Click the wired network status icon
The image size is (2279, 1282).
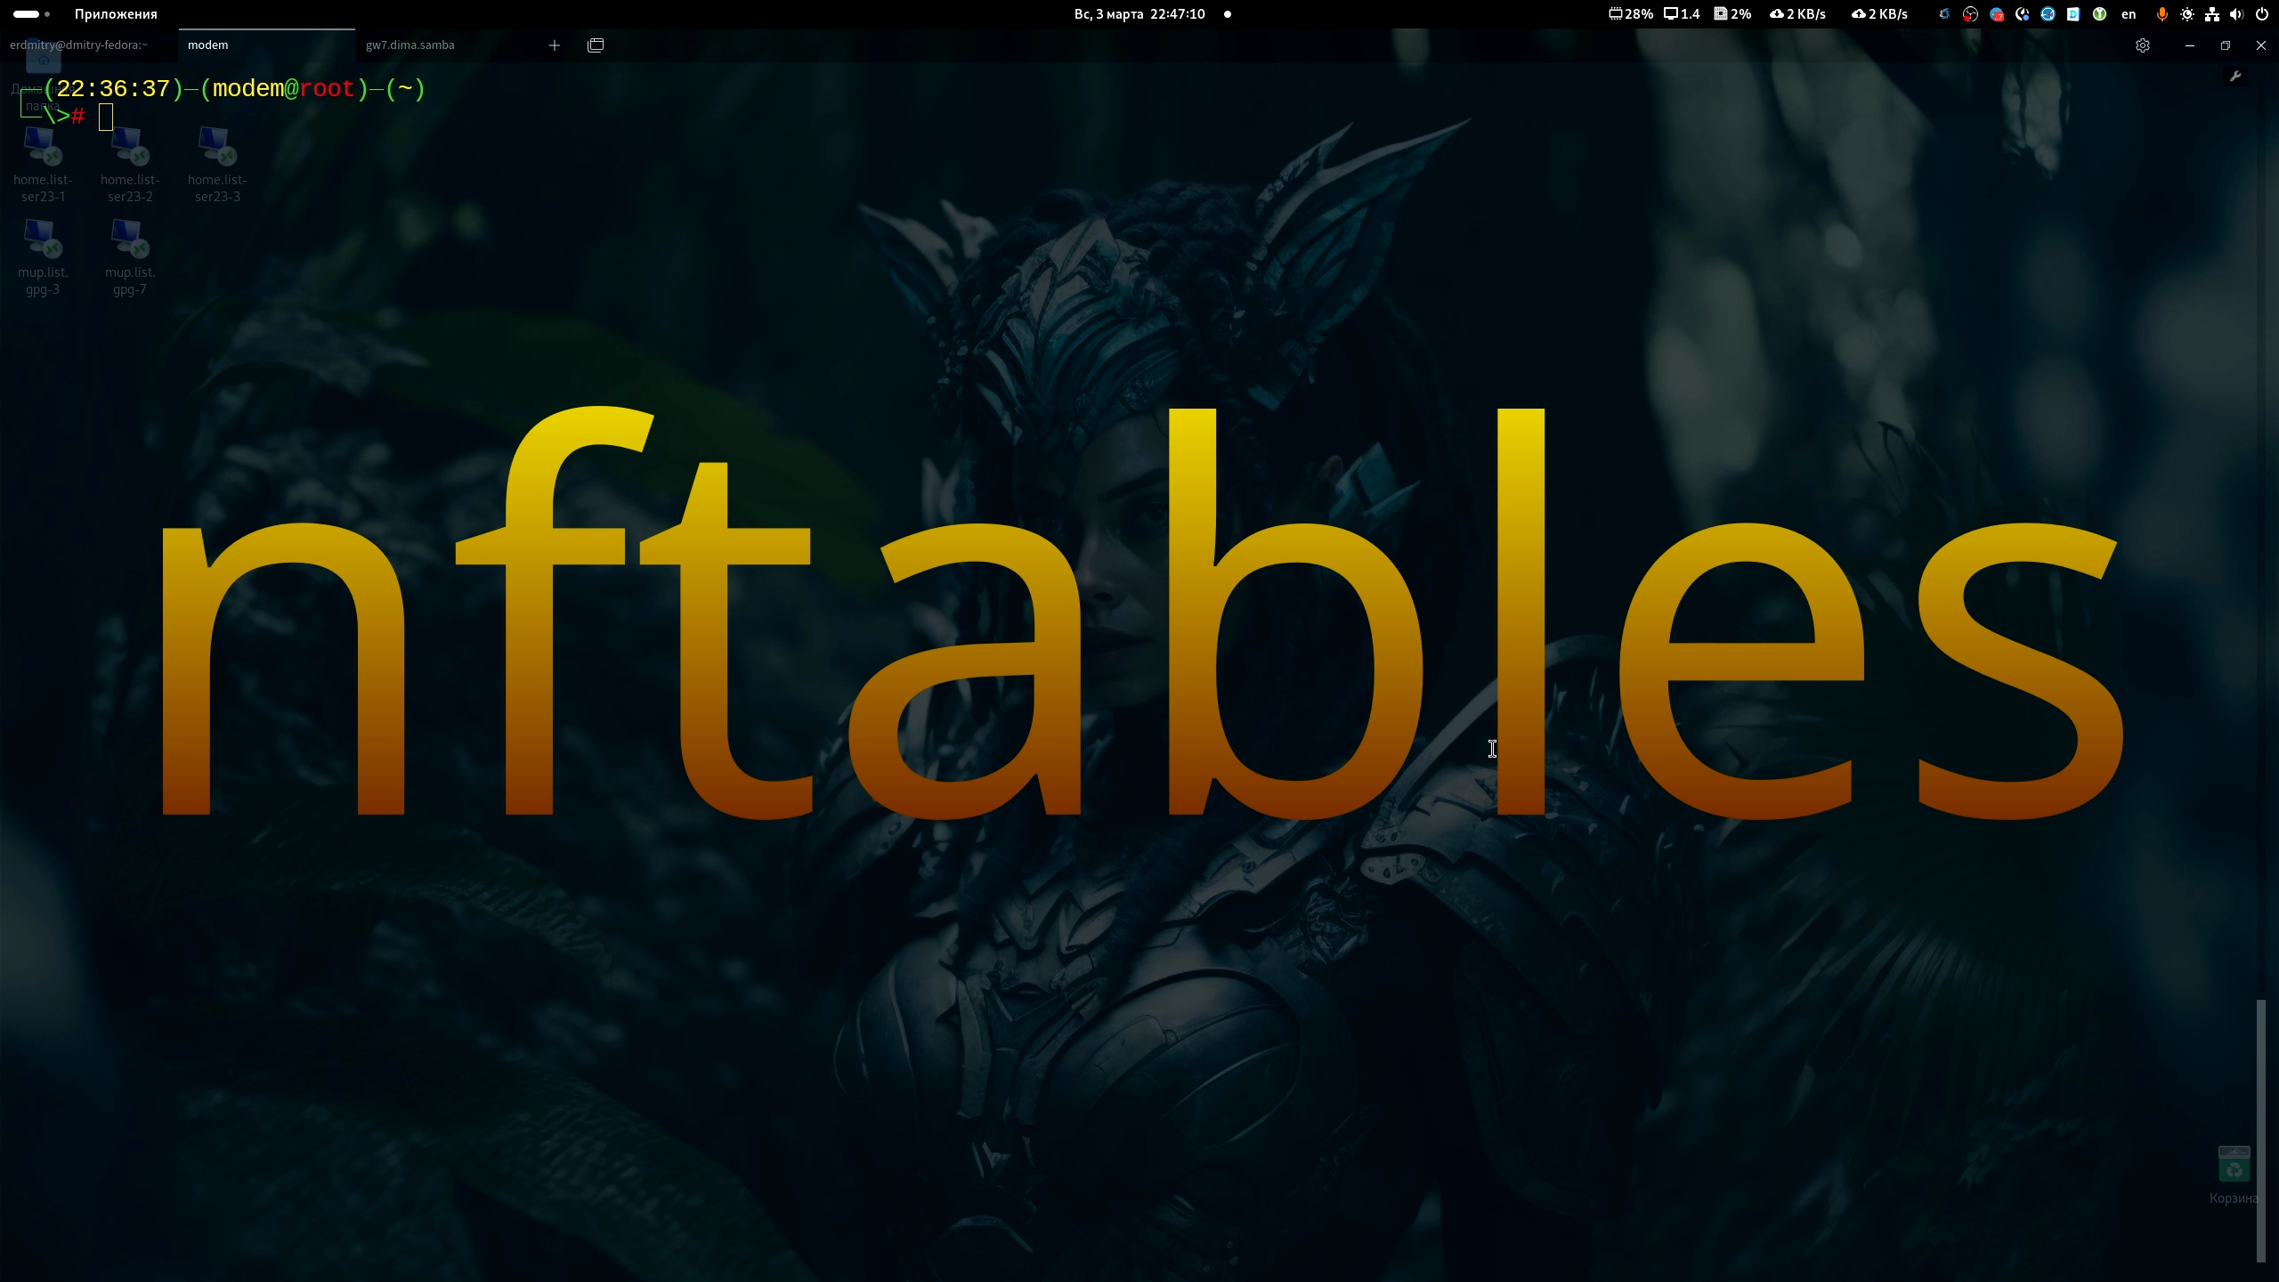click(x=2212, y=14)
